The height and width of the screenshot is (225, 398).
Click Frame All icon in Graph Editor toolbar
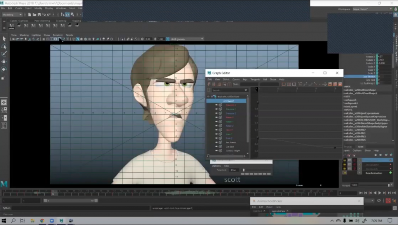point(283,84)
